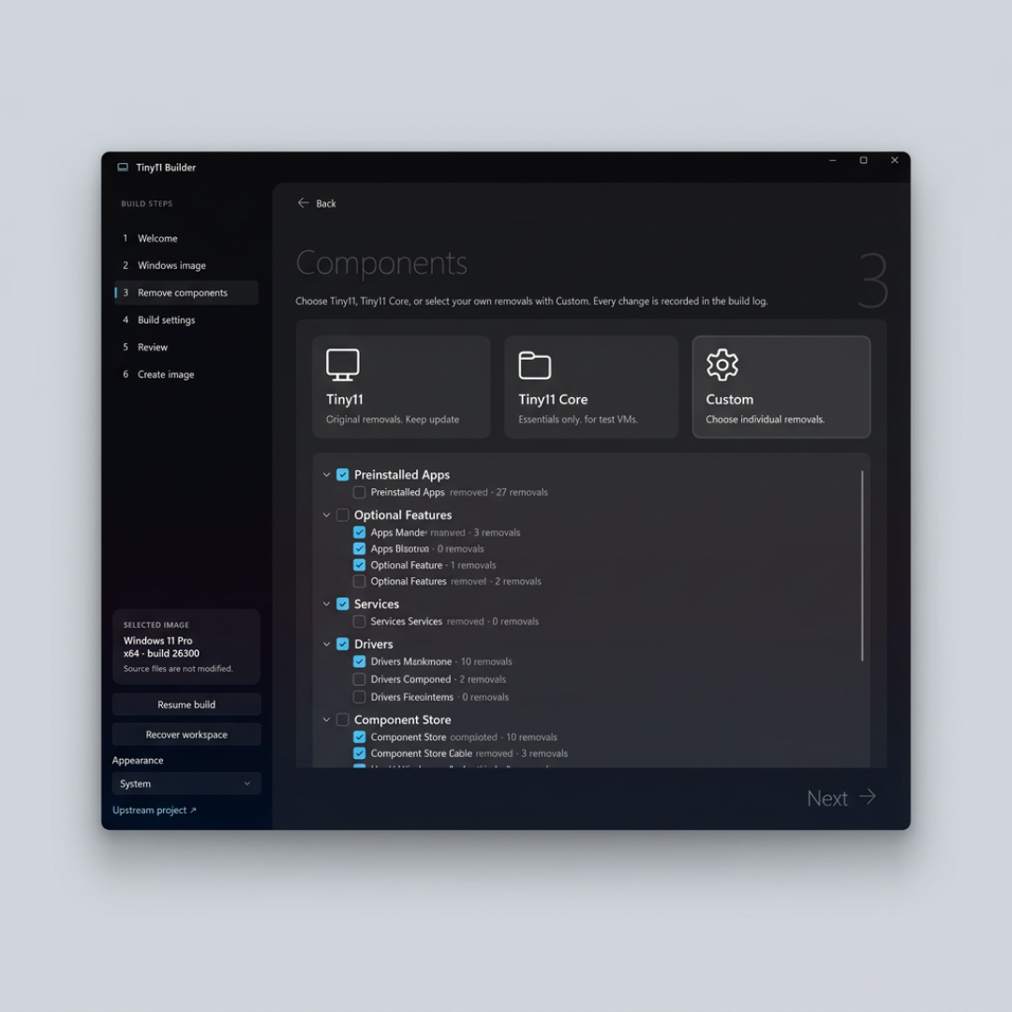Screen dimensions: 1012x1012
Task: Pick the Custom gear icon
Action: [x=722, y=365]
